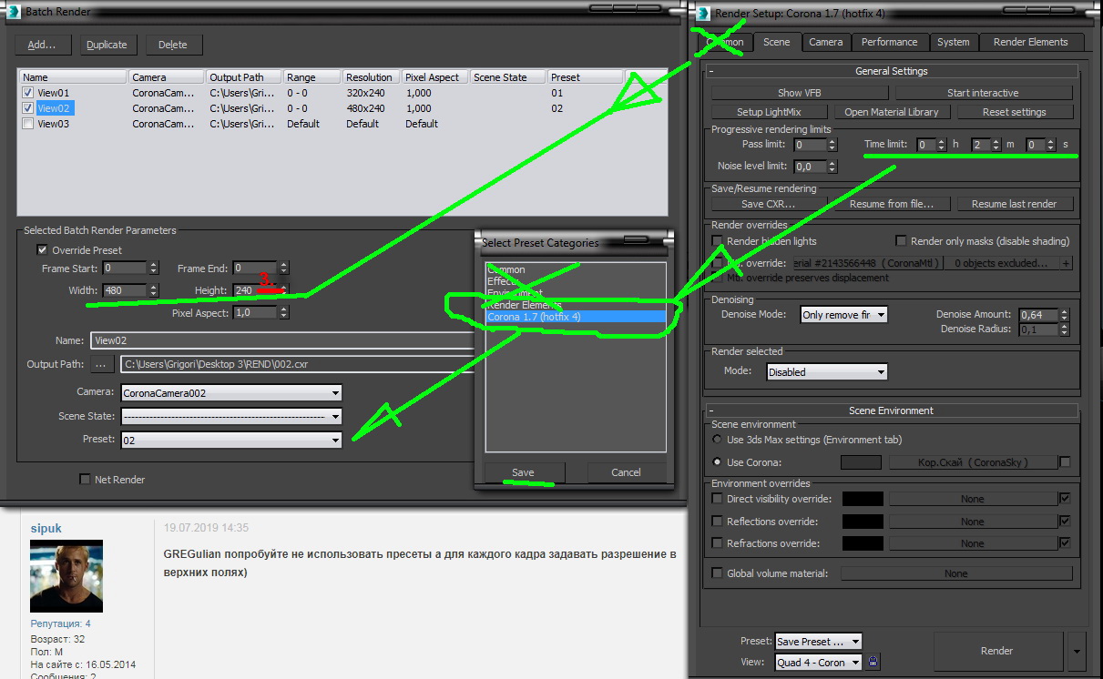Increment the Width spinner arrows
Viewport: 1103px width, 679px height.
[x=153, y=290]
